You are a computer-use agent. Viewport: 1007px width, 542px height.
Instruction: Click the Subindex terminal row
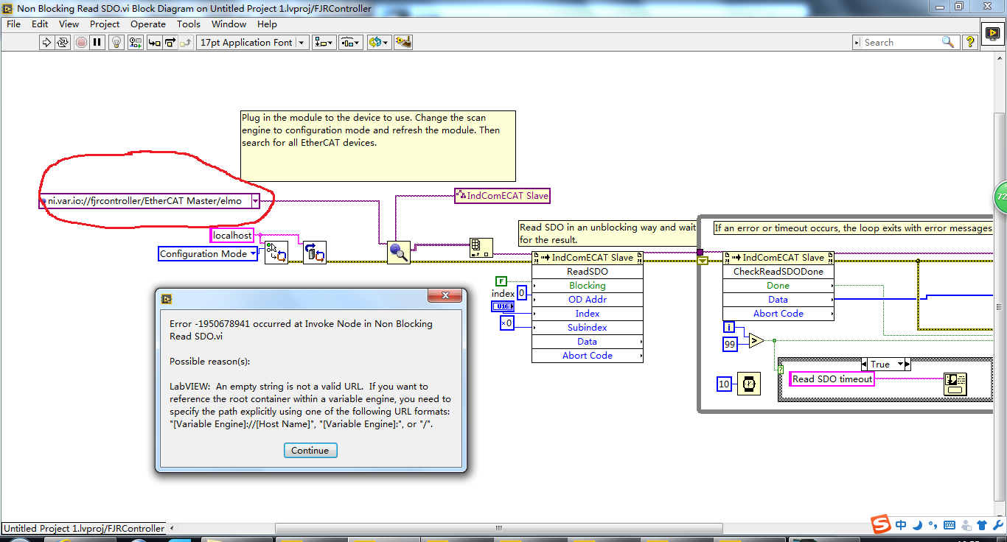pyautogui.click(x=588, y=327)
